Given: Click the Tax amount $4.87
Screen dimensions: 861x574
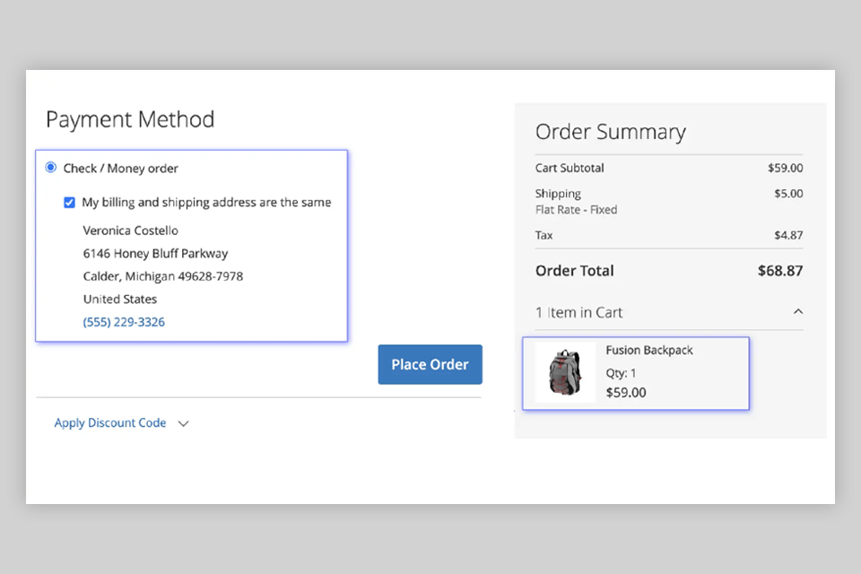Looking at the screenshot, I should (788, 235).
